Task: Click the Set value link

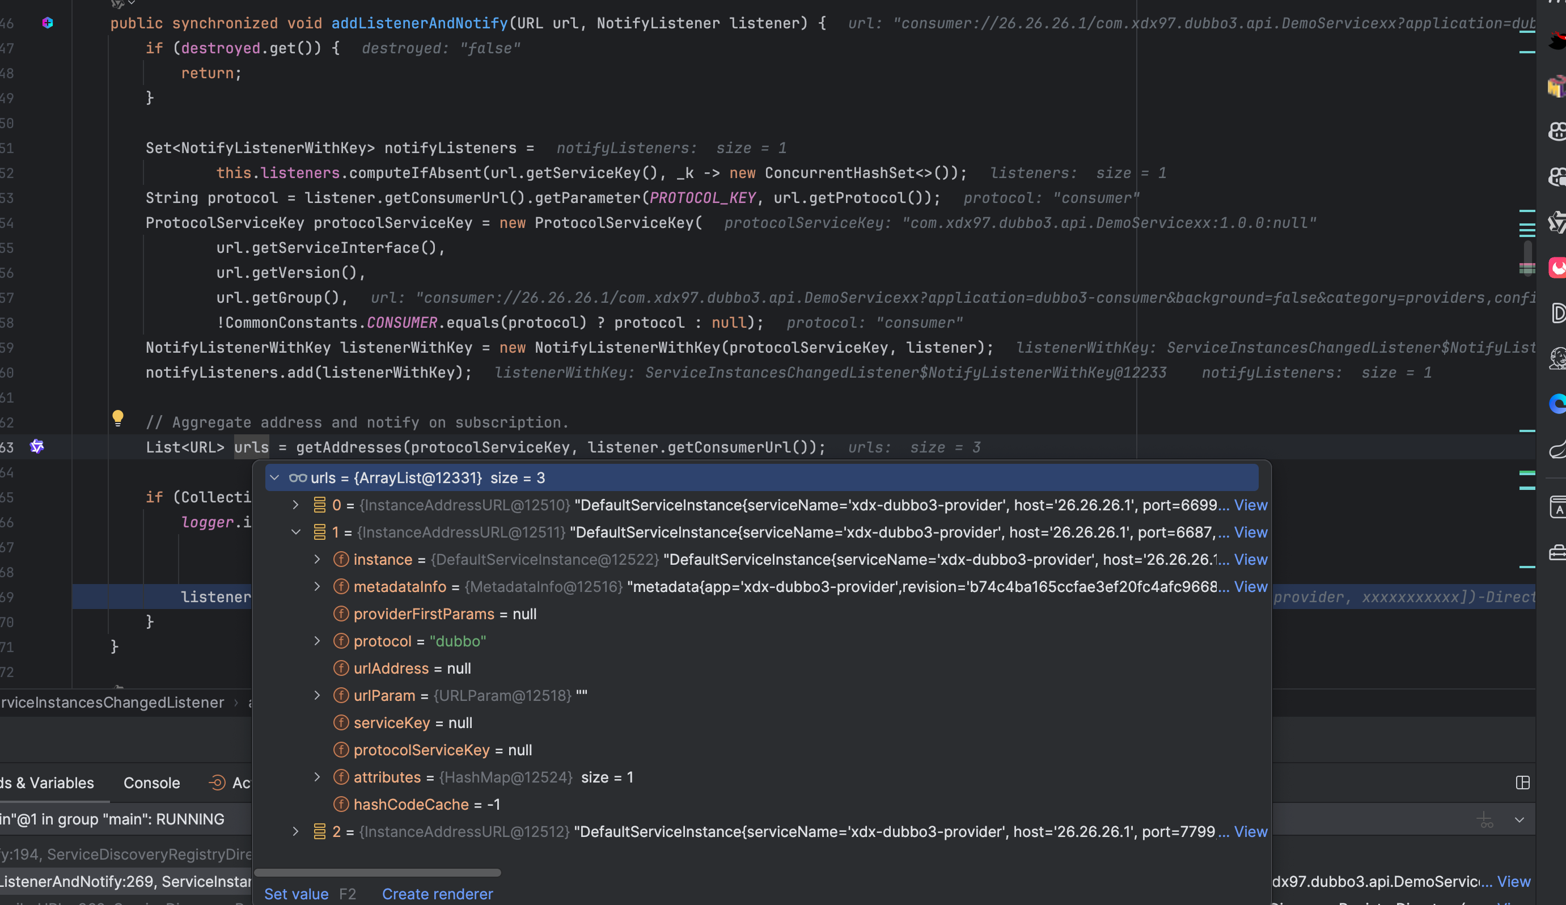Action: click(296, 894)
